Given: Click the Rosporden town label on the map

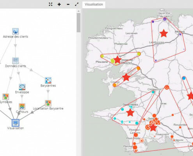Looking at the screenshot, I should click(180, 125).
